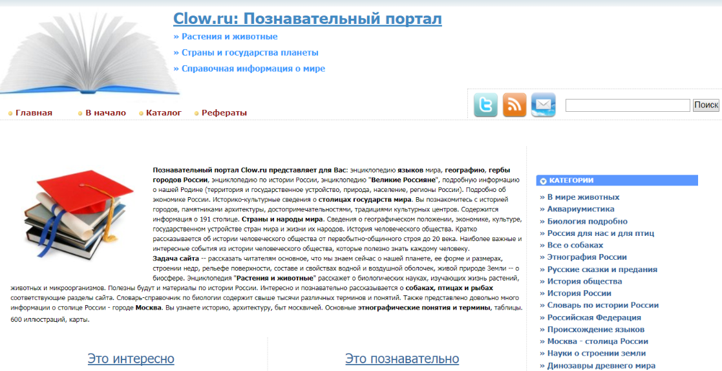722x371 pixels.
Task: Go to the Главная menu item
Action: point(34,112)
